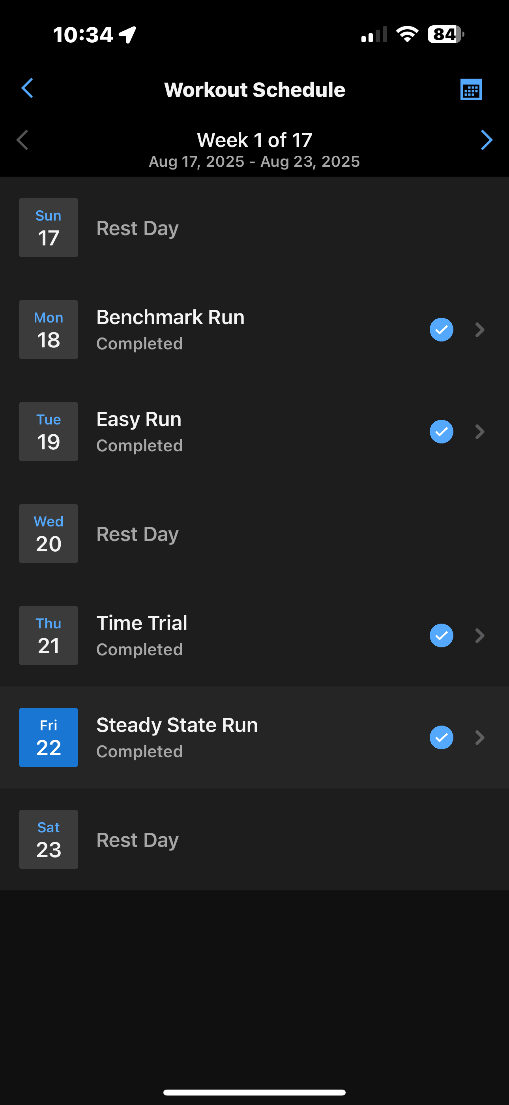Toggle Benchmark Run completed checkmark
509x1105 pixels.
pyautogui.click(x=441, y=330)
